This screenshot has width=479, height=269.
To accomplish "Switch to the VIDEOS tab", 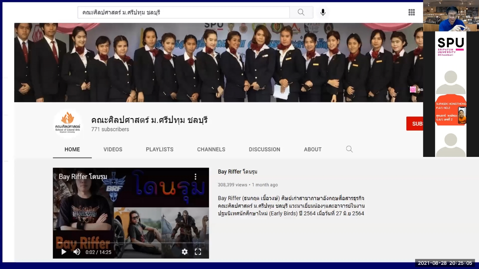I will (113, 149).
